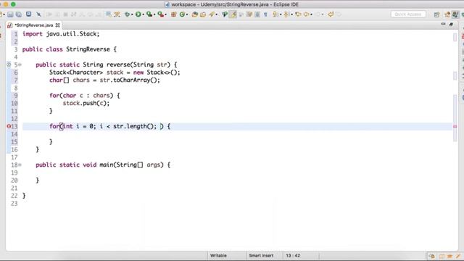Save the file with the Save icon
Viewport: 464px width, 261px height.
point(10,14)
